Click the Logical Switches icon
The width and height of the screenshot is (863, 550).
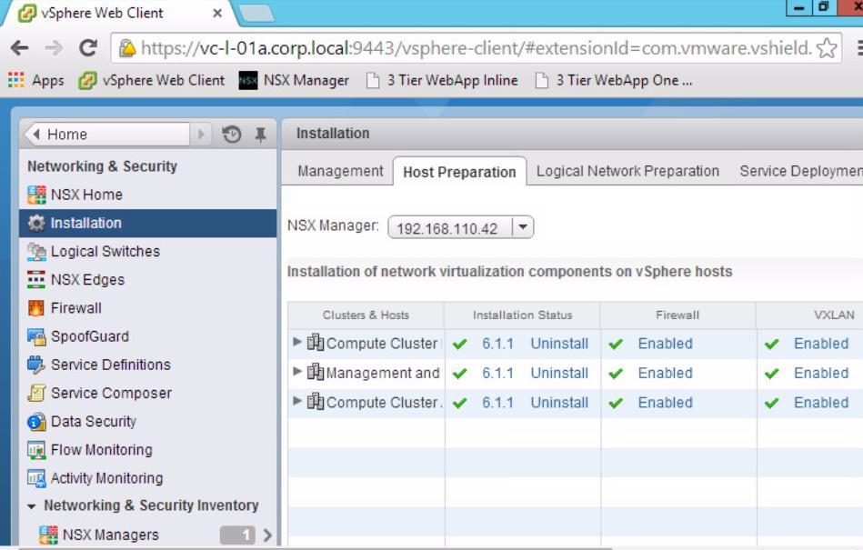click(x=36, y=251)
